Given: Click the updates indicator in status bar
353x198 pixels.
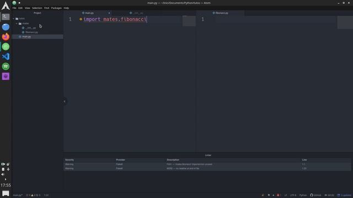Looking at the screenshot, I should pyautogui.click(x=344, y=195).
